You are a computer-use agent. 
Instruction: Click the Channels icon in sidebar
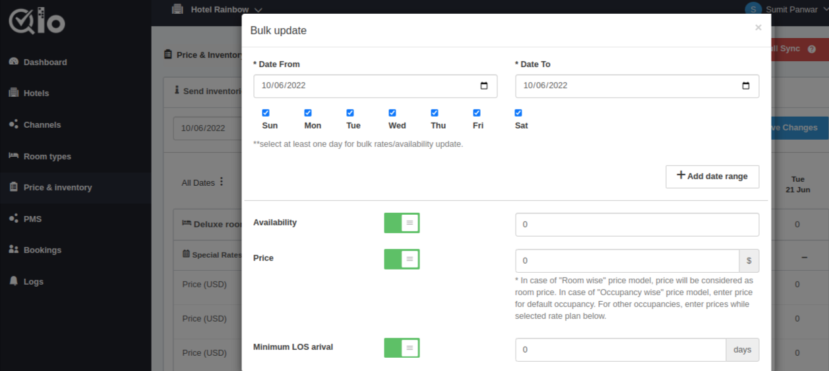[13, 124]
